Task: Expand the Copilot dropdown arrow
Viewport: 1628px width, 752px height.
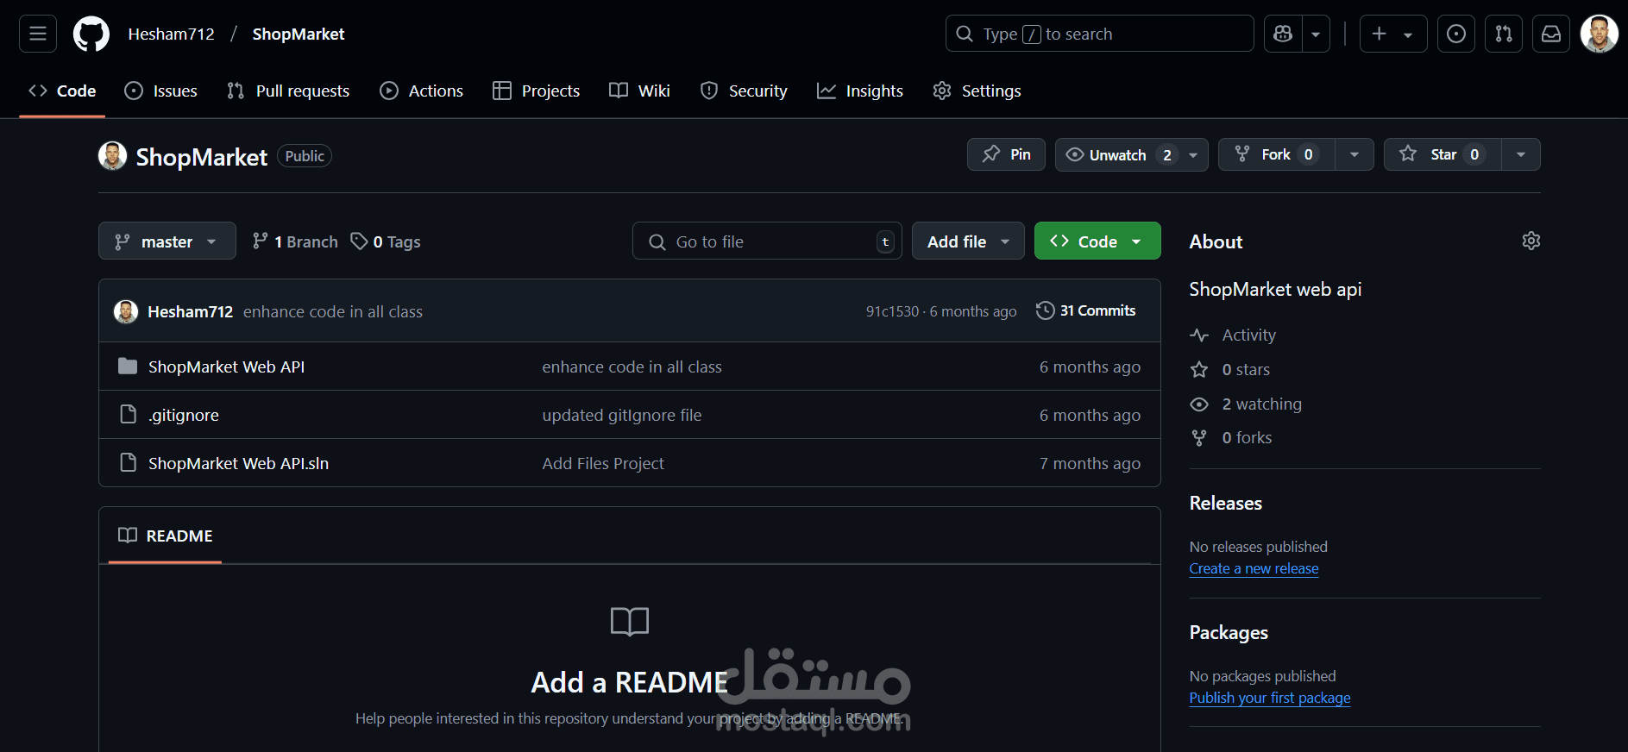Action: pyautogui.click(x=1316, y=34)
